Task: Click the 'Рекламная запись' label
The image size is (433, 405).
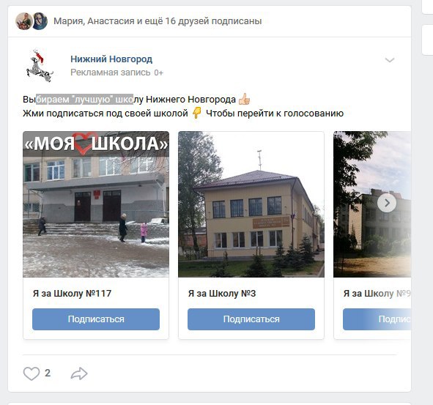Action: (x=111, y=73)
